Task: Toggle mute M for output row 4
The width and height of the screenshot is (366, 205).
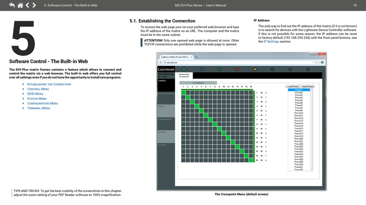Action: pyautogui.click(x=262, y=106)
